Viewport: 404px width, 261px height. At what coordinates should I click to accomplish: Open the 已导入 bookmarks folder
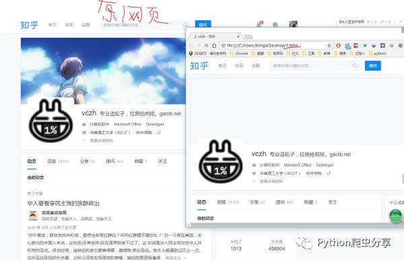point(357,53)
